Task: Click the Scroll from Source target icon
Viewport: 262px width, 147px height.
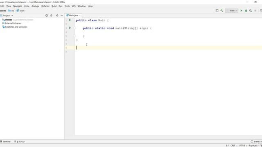Action: 47,16
